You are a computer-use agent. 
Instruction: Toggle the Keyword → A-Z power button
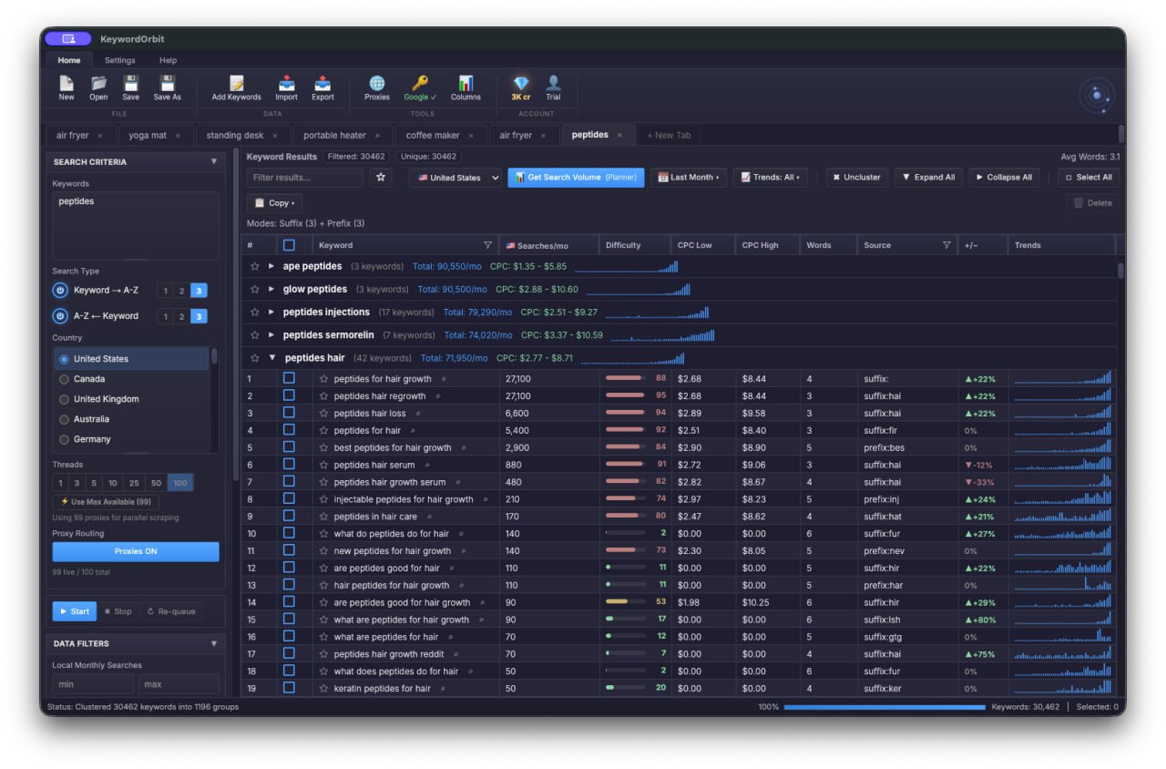60,291
